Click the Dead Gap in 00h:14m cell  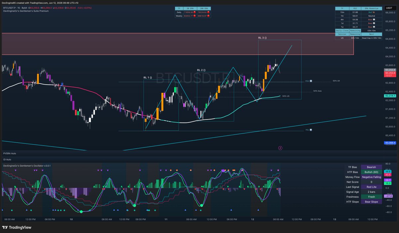pyautogui.click(x=371, y=38)
